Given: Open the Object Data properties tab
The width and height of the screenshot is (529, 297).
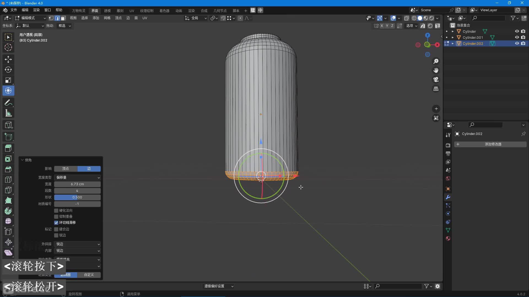Looking at the screenshot, I should pos(448,230).
